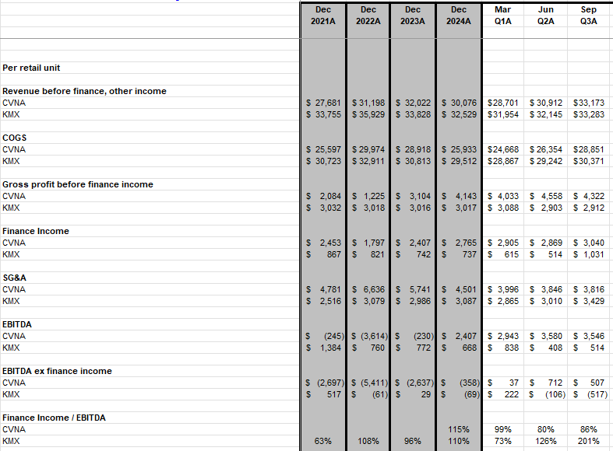
Task: Select the 115% ratio cell
Action: tap(459, 429)
